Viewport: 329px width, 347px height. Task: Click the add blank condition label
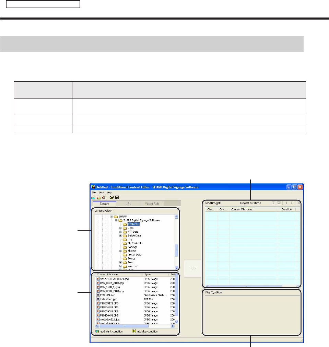pos(111,332)
